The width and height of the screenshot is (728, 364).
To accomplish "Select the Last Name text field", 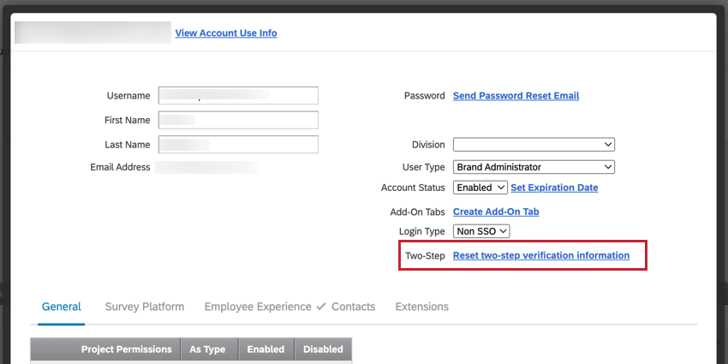I will (238, 145).
